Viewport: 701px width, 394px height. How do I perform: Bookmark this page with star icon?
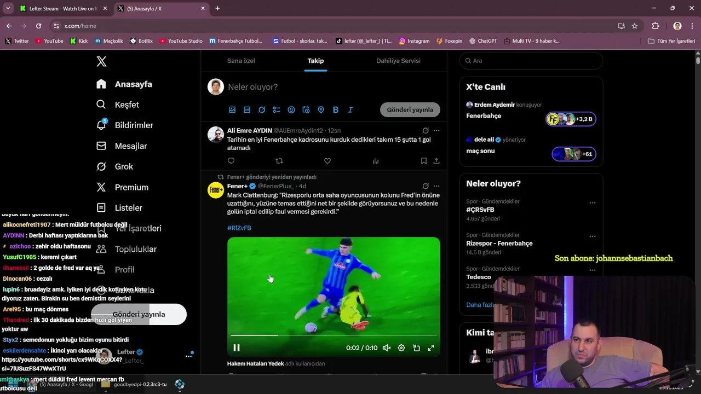(x=635, y=26)
